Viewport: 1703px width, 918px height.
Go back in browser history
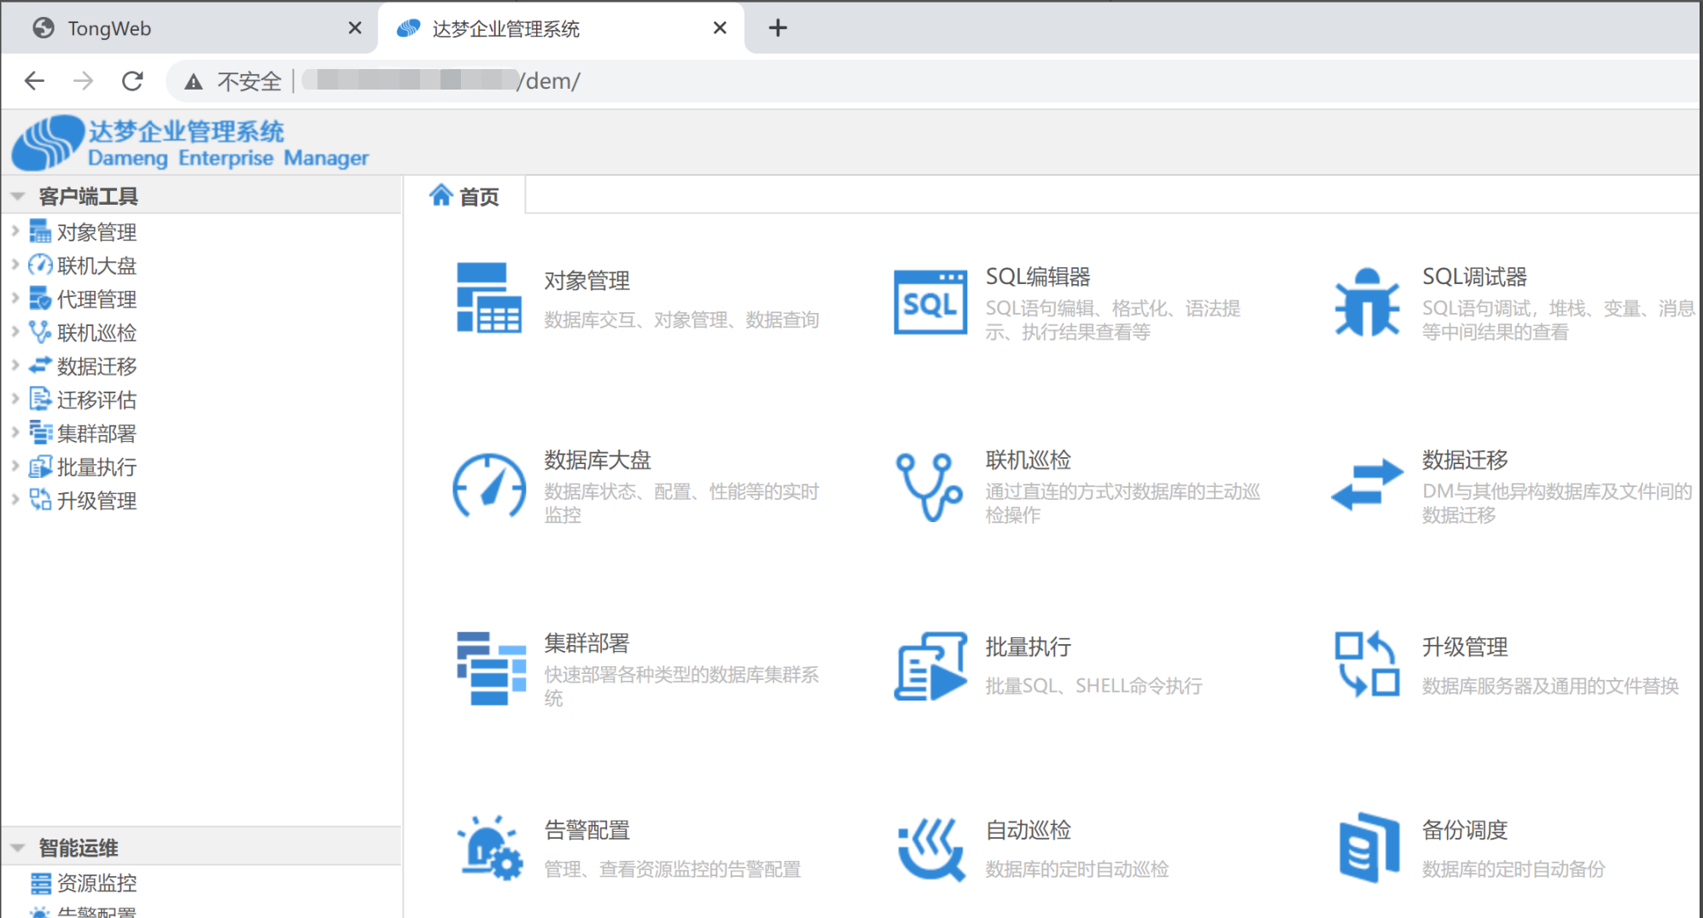click(34, 81)
